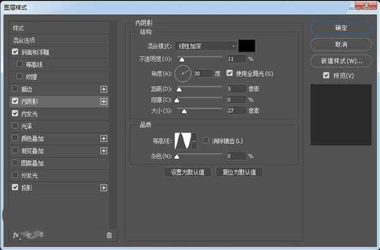Toggle the 消除锯齿 checkbox
The width and height of the screenshot is (380, 250).
(206, 140)
